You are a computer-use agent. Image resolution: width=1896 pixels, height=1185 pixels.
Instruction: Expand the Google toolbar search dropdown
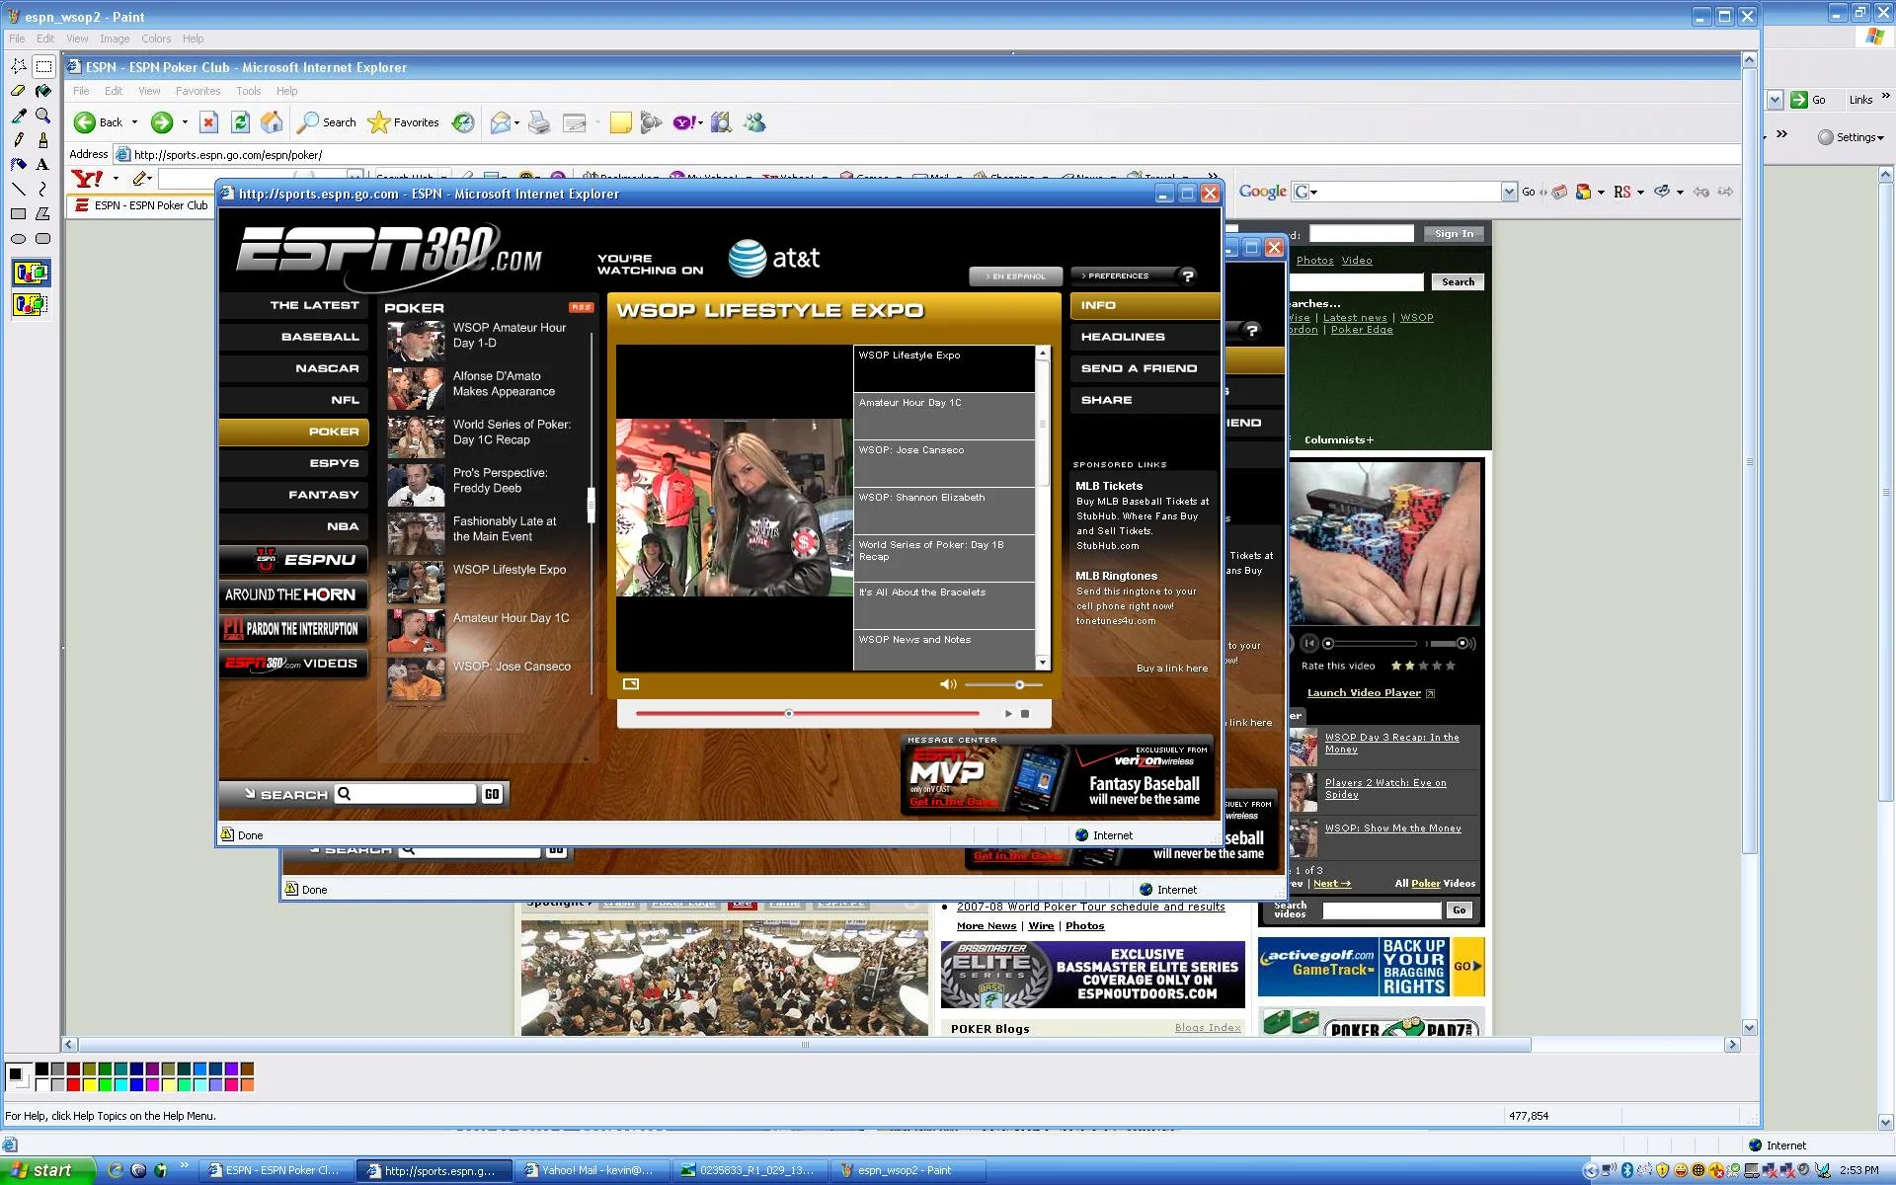[1510, 191]
